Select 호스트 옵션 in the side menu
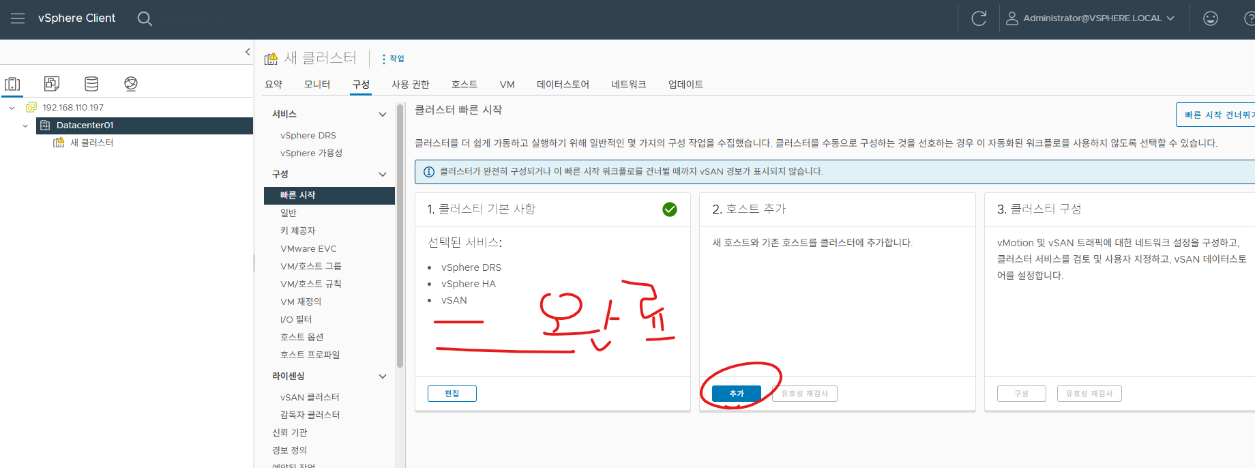The width and height of the screenshot is (1255, 468). (302, 338)
